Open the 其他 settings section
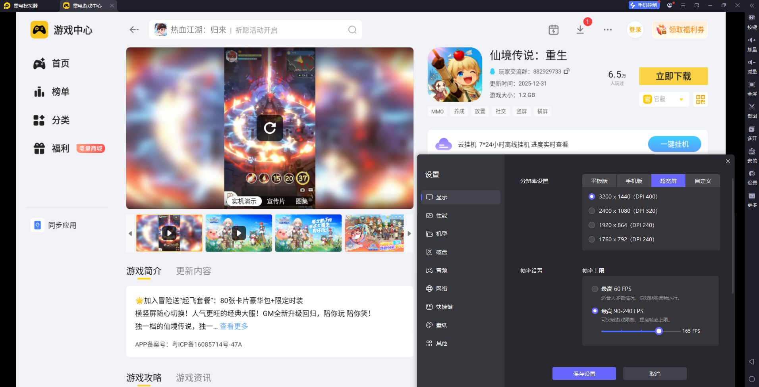The image size is (759, 387). click(461, 343)
